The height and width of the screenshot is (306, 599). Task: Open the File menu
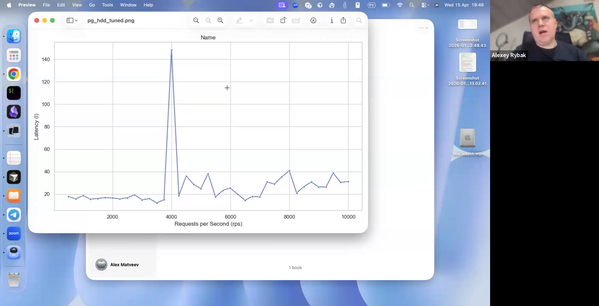46,5
